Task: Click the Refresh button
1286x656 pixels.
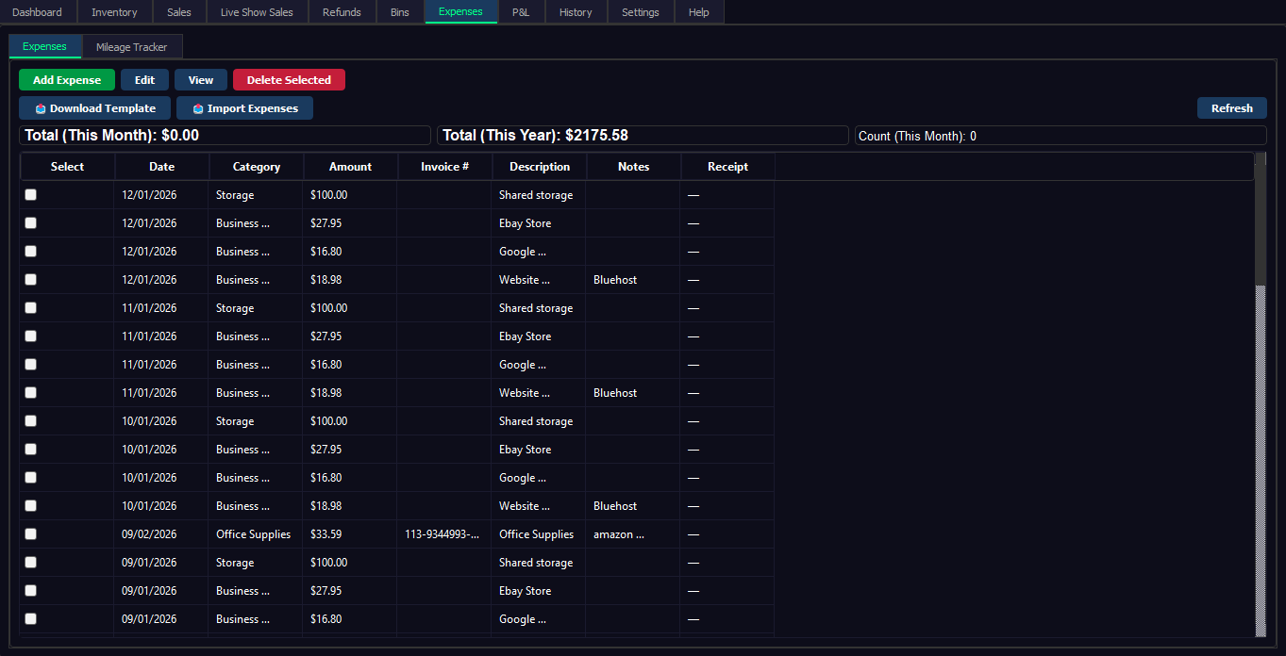Action: (x=1232, y=108)
